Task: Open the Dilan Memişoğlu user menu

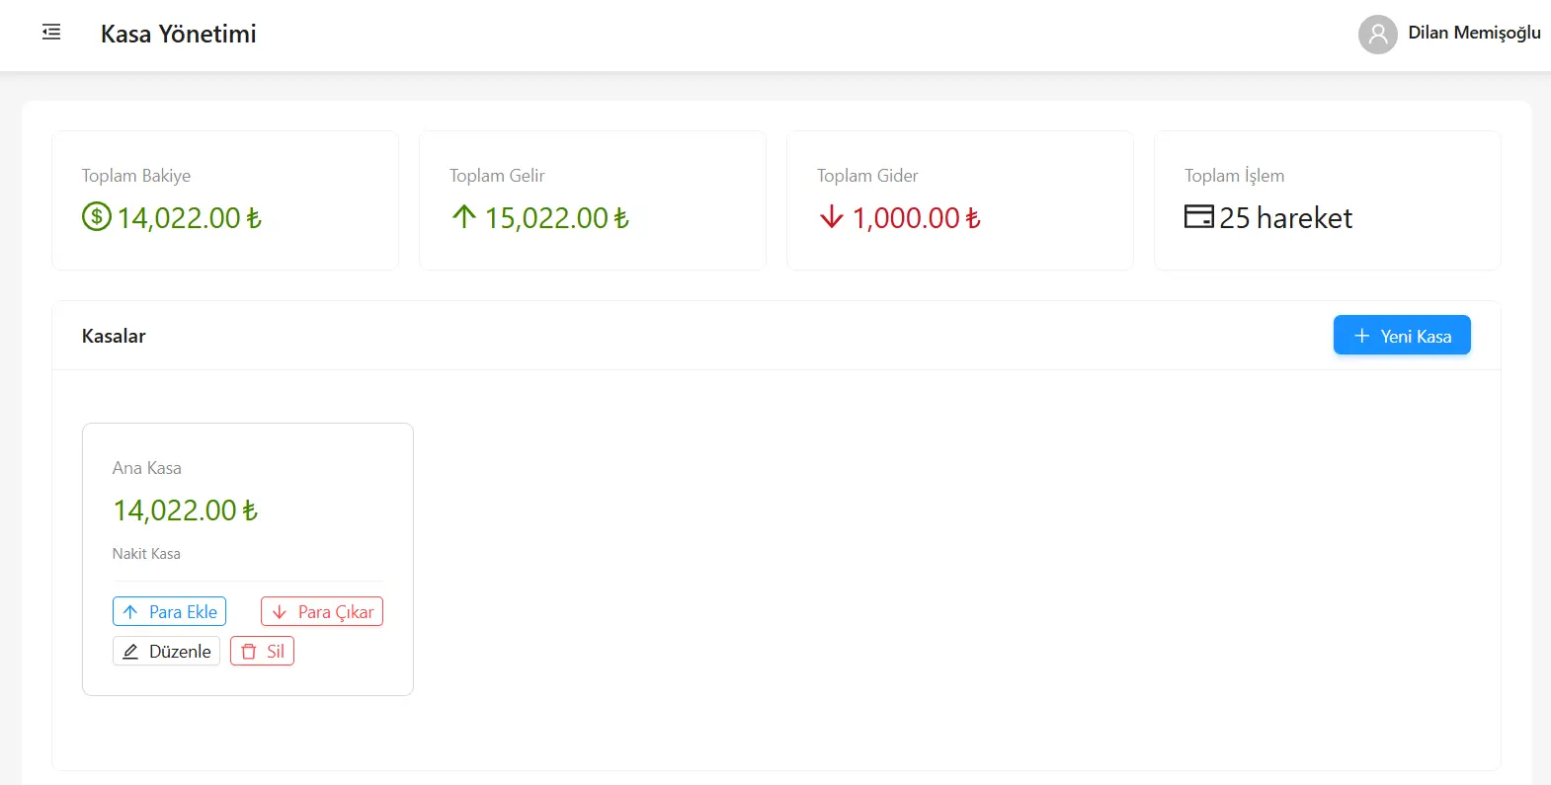Action: click(1449, 35)
